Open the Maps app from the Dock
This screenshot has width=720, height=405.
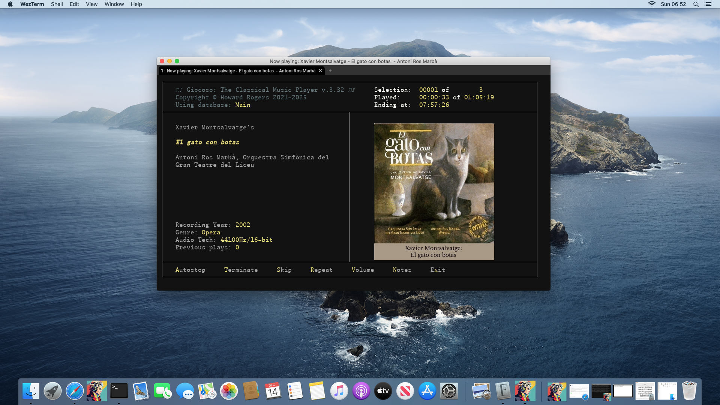point(207,391)
